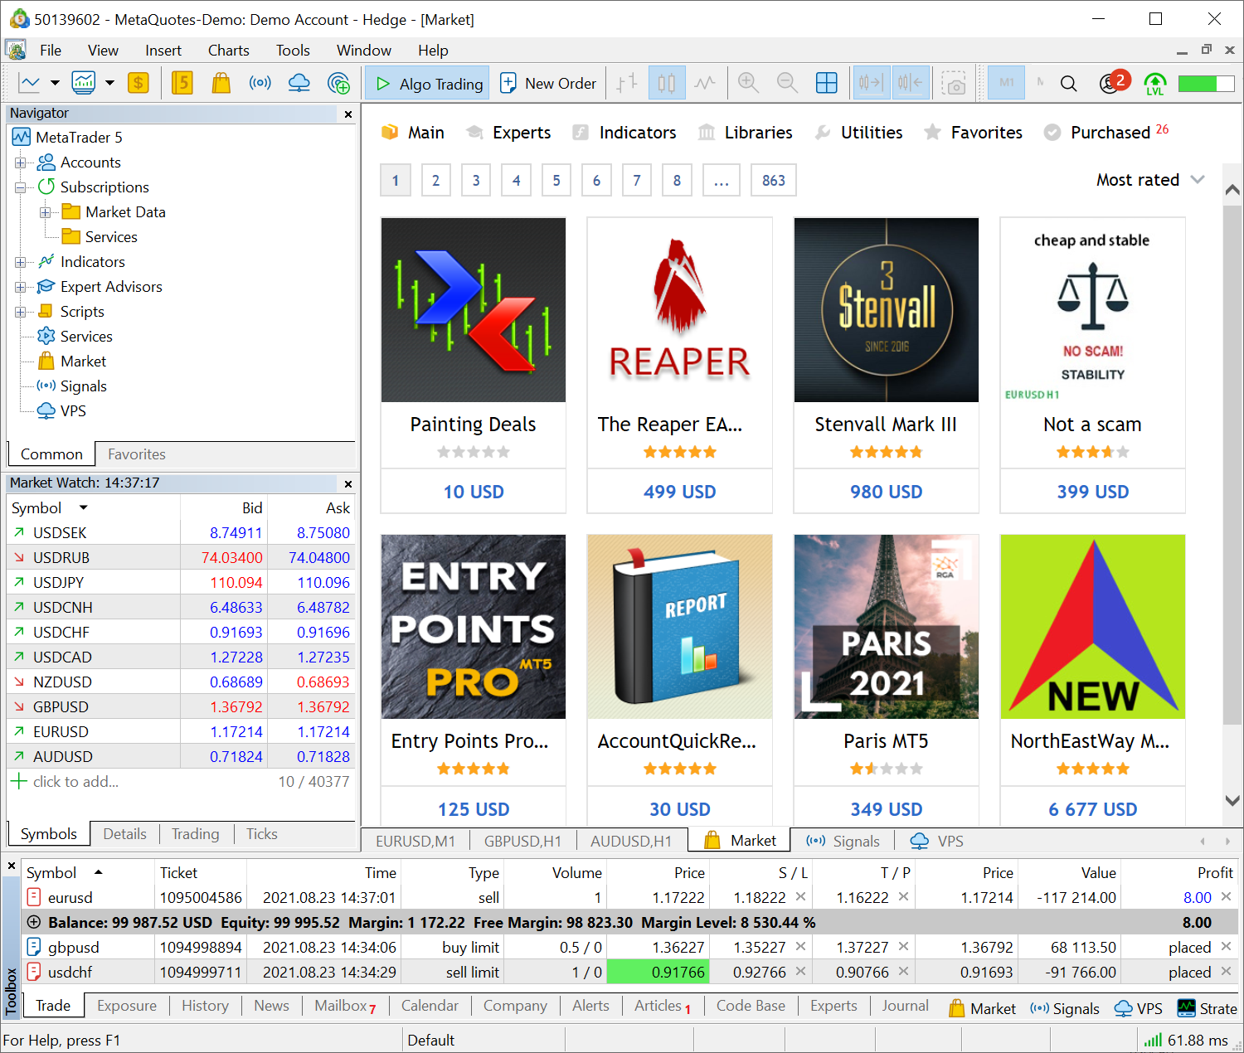The width and height of the screenshot is (1244, 1053).
Task: Open the Charts menu
Action: (228, 51)
